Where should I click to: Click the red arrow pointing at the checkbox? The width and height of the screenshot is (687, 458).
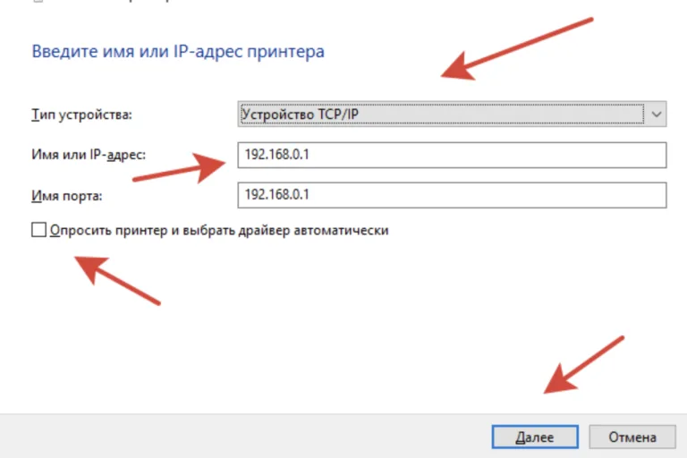tap(117, 281)
